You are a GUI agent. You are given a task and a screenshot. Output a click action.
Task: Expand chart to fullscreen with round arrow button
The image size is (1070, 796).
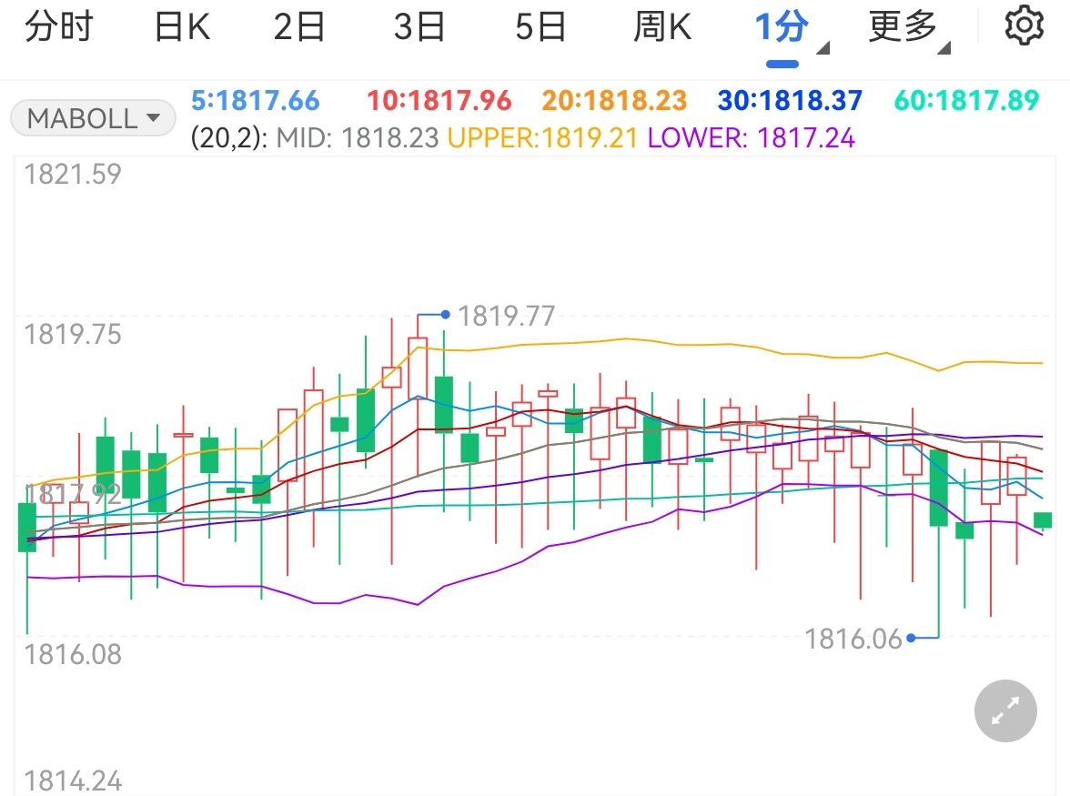(x=1005, y=710)
